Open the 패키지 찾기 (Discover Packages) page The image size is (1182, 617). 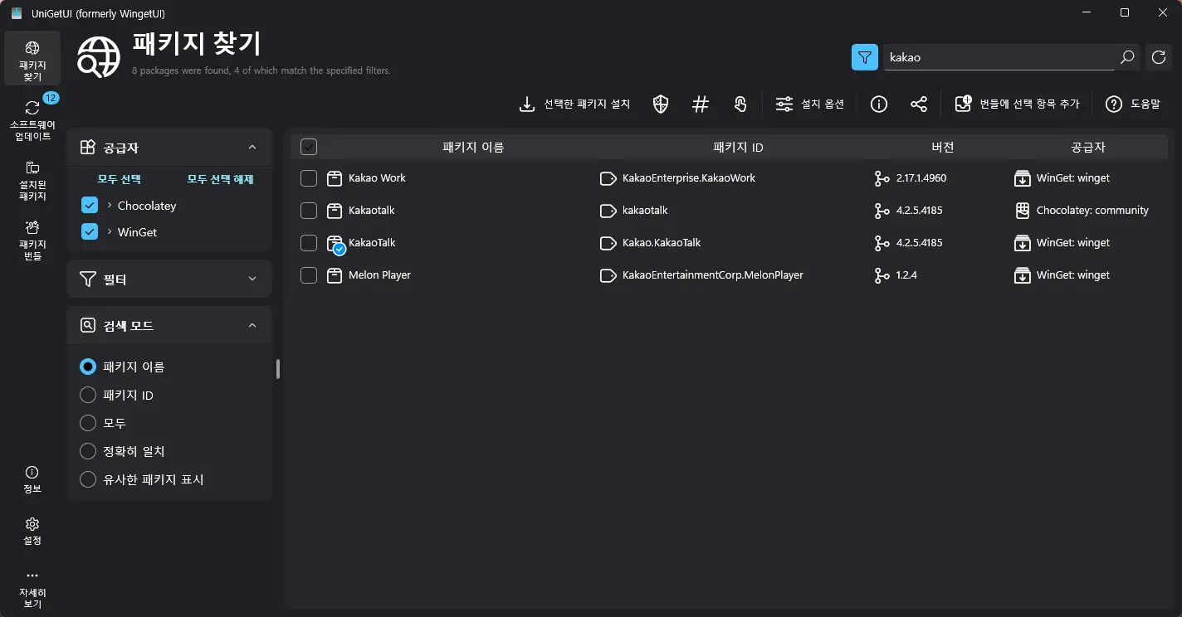pyautogui.click(x=32, y=58)
